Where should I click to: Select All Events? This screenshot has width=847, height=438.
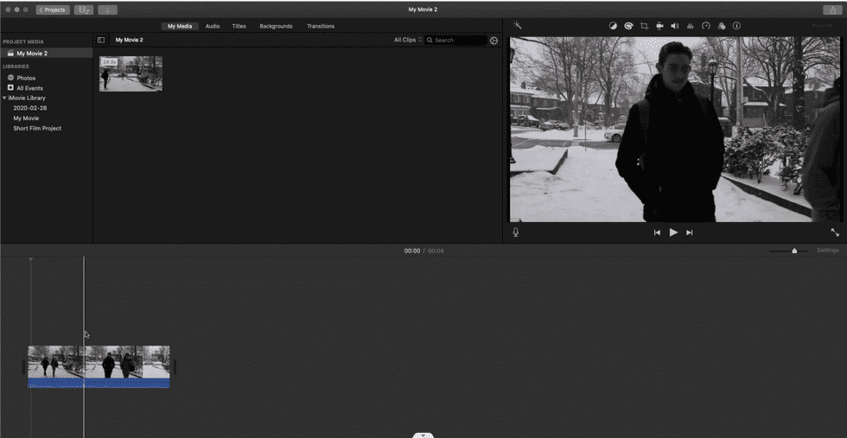[x=29, y=88]
